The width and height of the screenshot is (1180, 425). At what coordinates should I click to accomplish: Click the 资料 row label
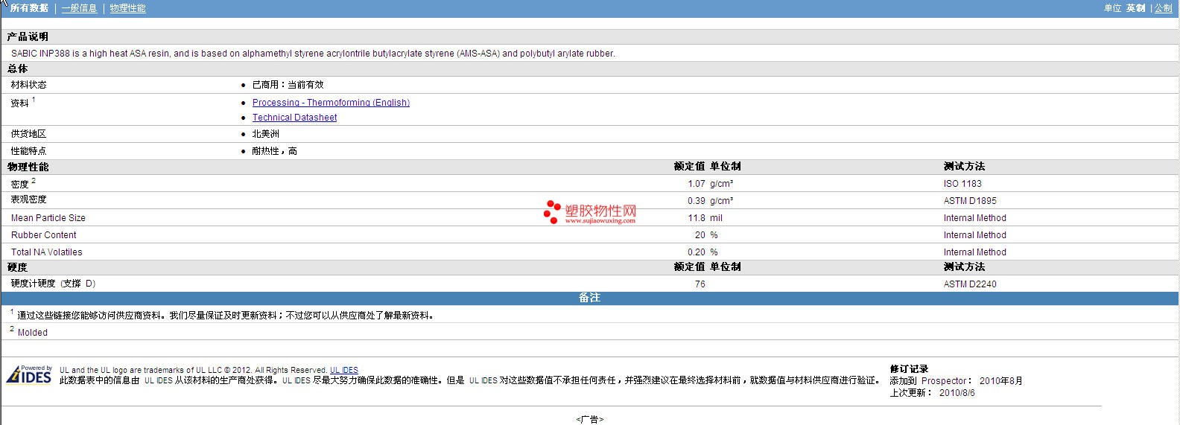tap(19, 103)
